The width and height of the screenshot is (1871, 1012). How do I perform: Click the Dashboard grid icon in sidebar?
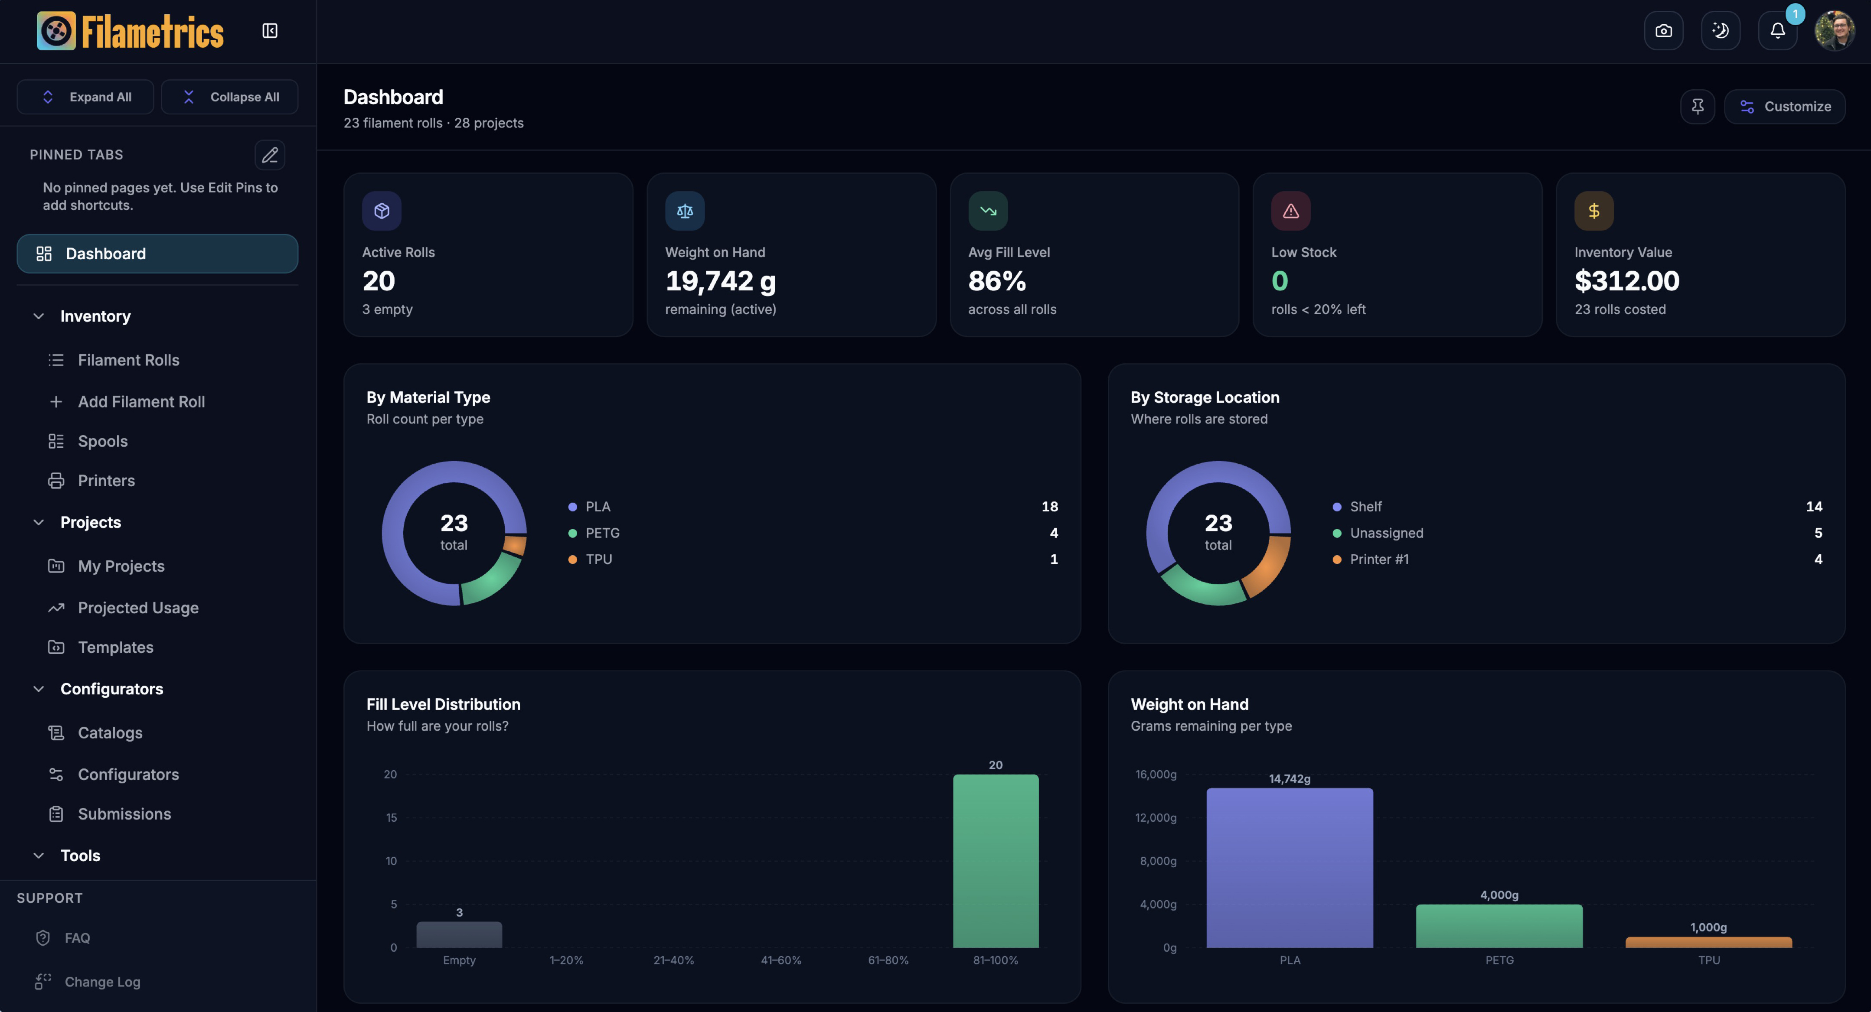[x=44, y=254]
